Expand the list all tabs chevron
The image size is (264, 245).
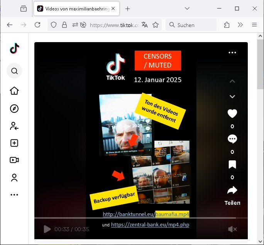tap(187, 9)
